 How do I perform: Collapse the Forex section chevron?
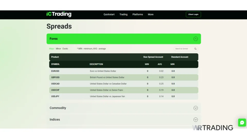196,39
